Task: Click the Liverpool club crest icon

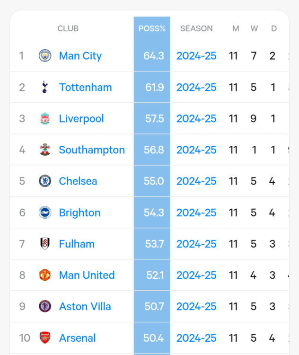Action: pos(45,119)
